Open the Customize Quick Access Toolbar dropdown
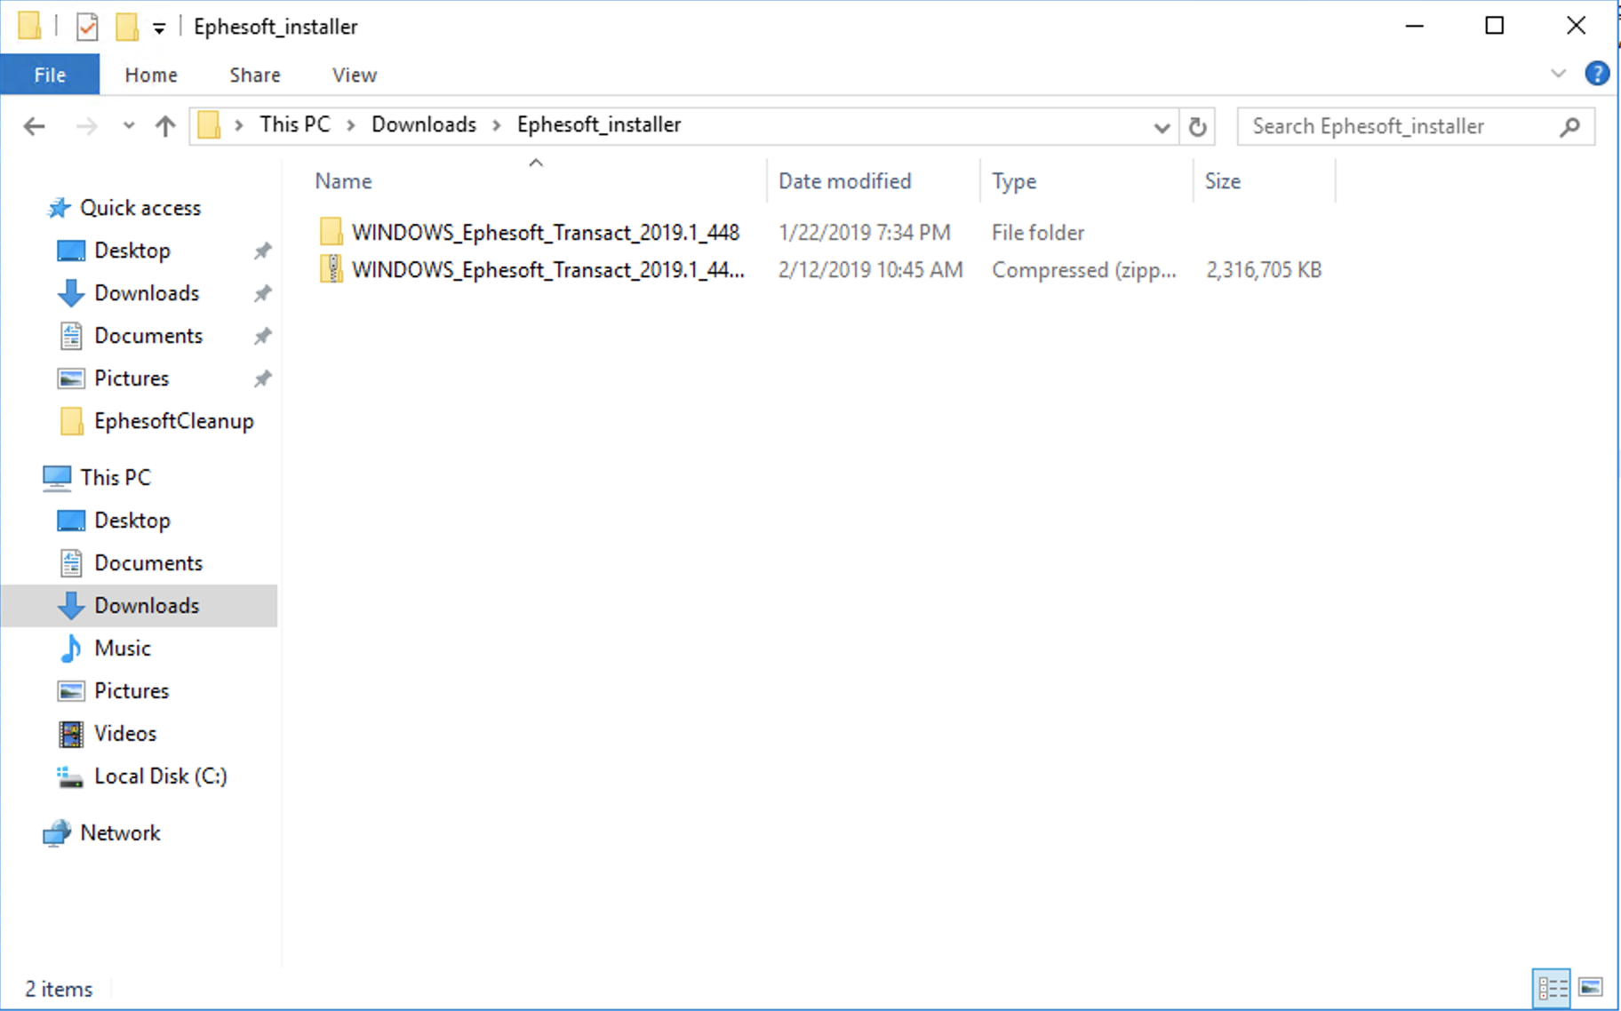The height and width of the screenshot is (1011, 1621). coord(159,28)
